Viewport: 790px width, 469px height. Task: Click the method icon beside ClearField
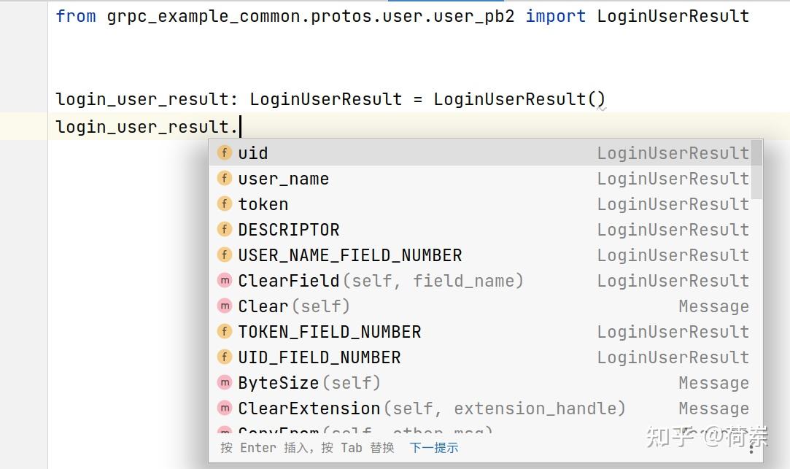(x=225, y=281)
